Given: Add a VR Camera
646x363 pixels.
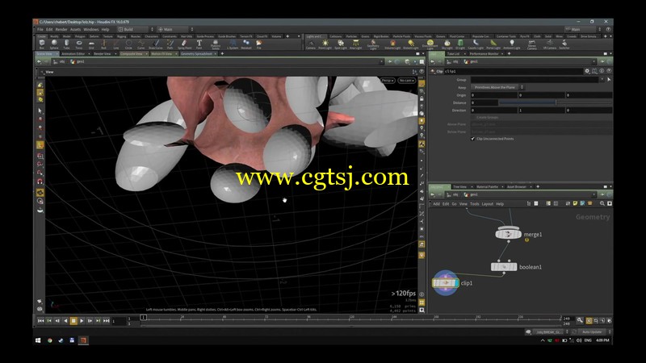Looking at the screenshot, I should (550, 44).
